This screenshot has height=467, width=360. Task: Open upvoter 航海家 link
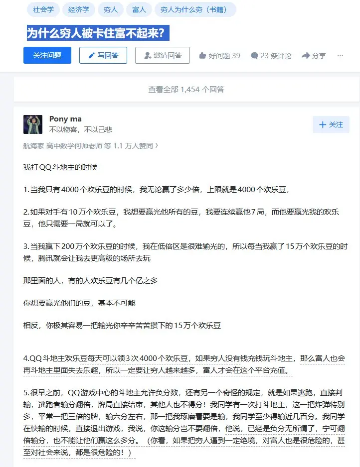(33, 146)
